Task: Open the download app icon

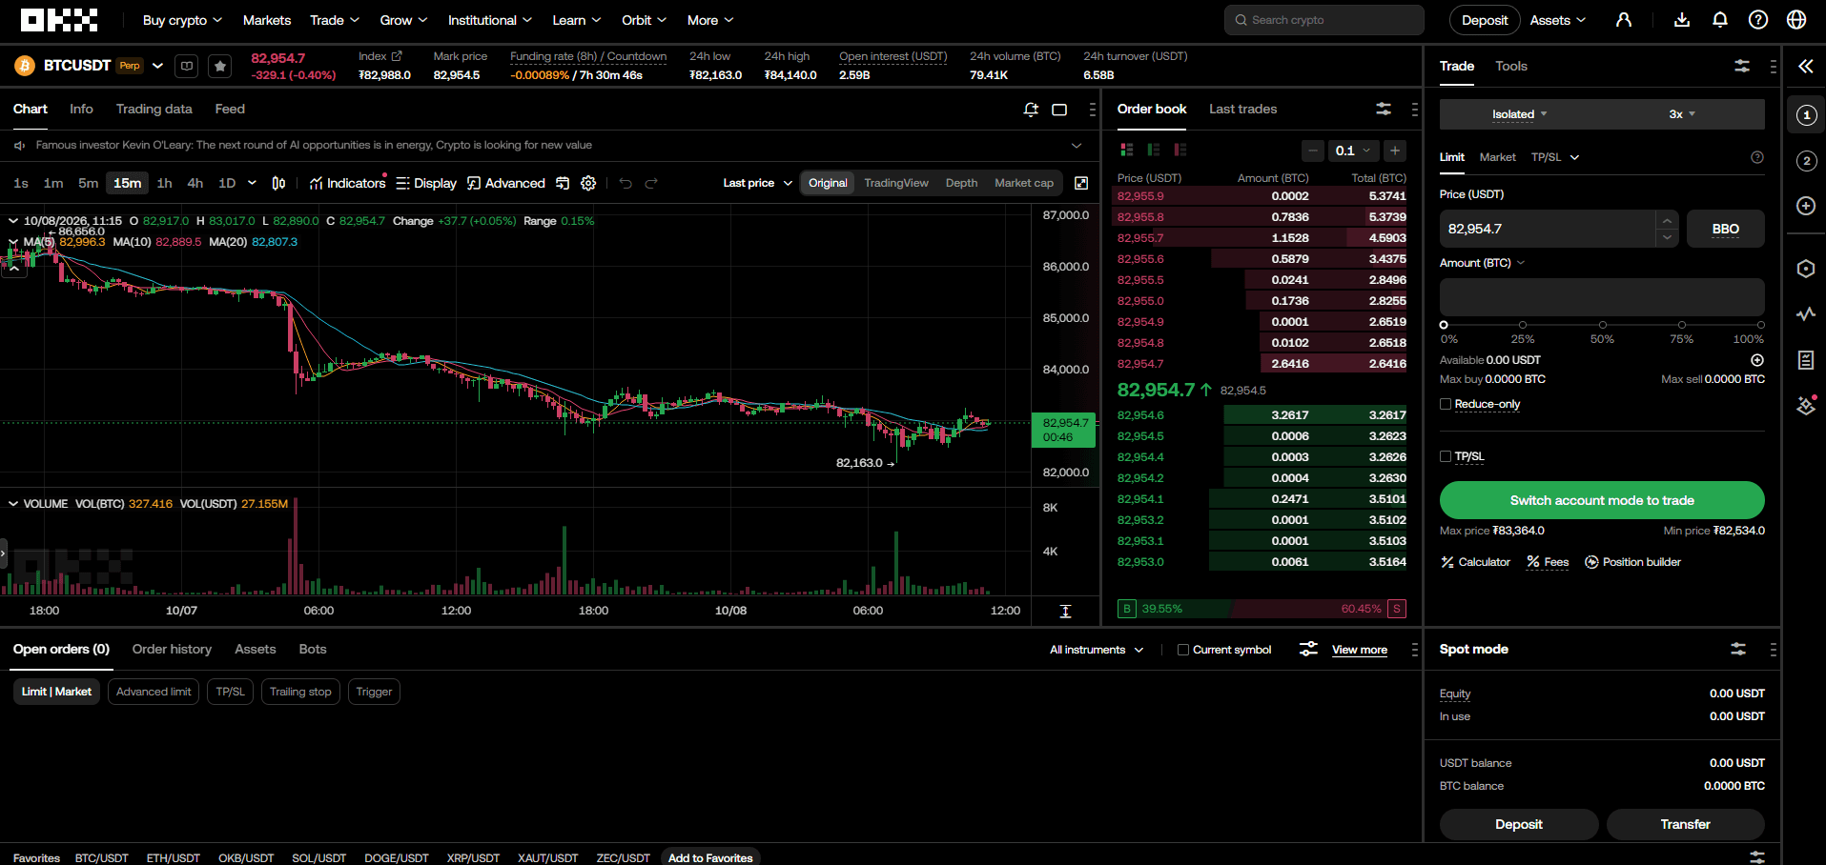Action: tap(1682, 20)
